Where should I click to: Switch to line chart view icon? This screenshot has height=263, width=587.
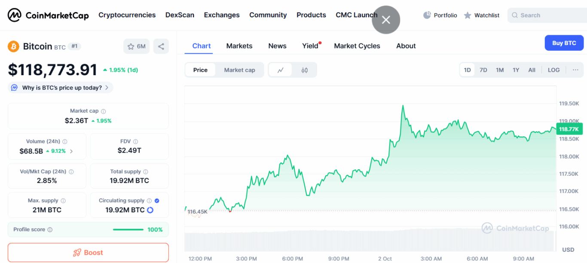(281, 70)
